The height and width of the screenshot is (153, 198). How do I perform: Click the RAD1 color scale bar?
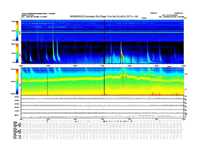tap(17, 53)
